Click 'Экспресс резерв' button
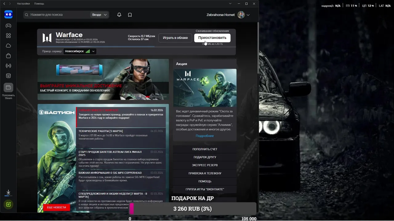The image size is (394, 221). point(205,165)
